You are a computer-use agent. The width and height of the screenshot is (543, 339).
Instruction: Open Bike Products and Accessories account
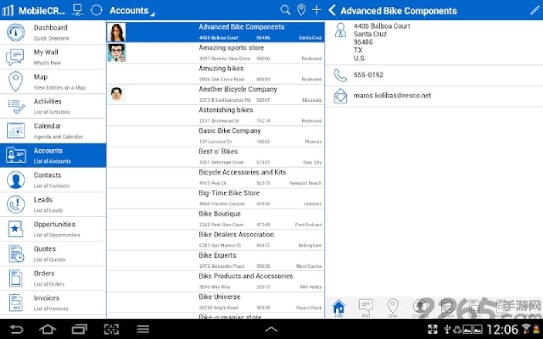pyautogui.click(x=216, y=281)
